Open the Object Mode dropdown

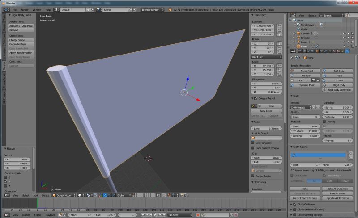(x=64, y=195)
